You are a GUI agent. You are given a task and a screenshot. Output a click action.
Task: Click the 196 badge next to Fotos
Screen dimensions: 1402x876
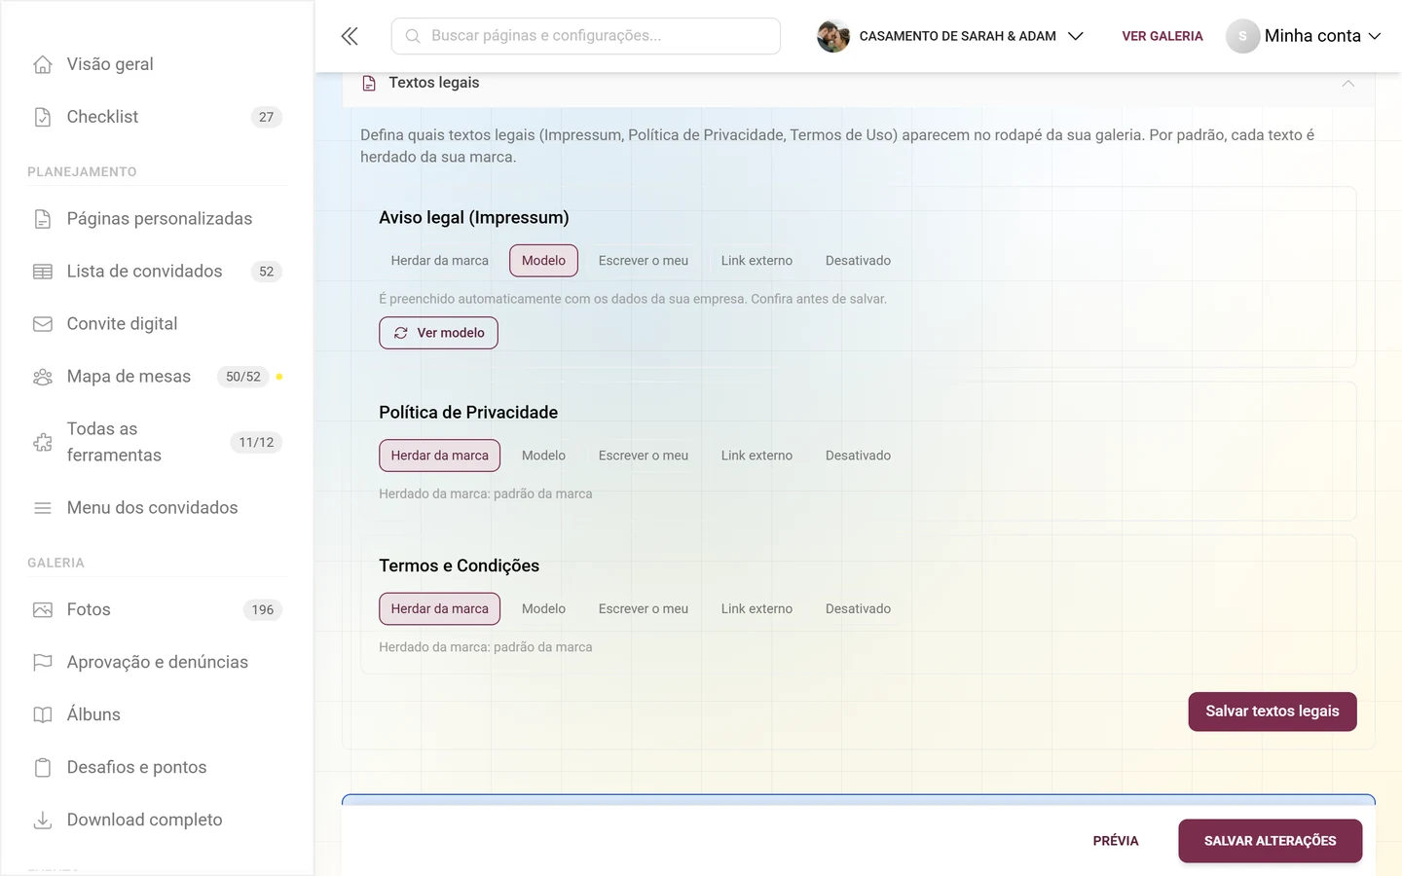263,610
